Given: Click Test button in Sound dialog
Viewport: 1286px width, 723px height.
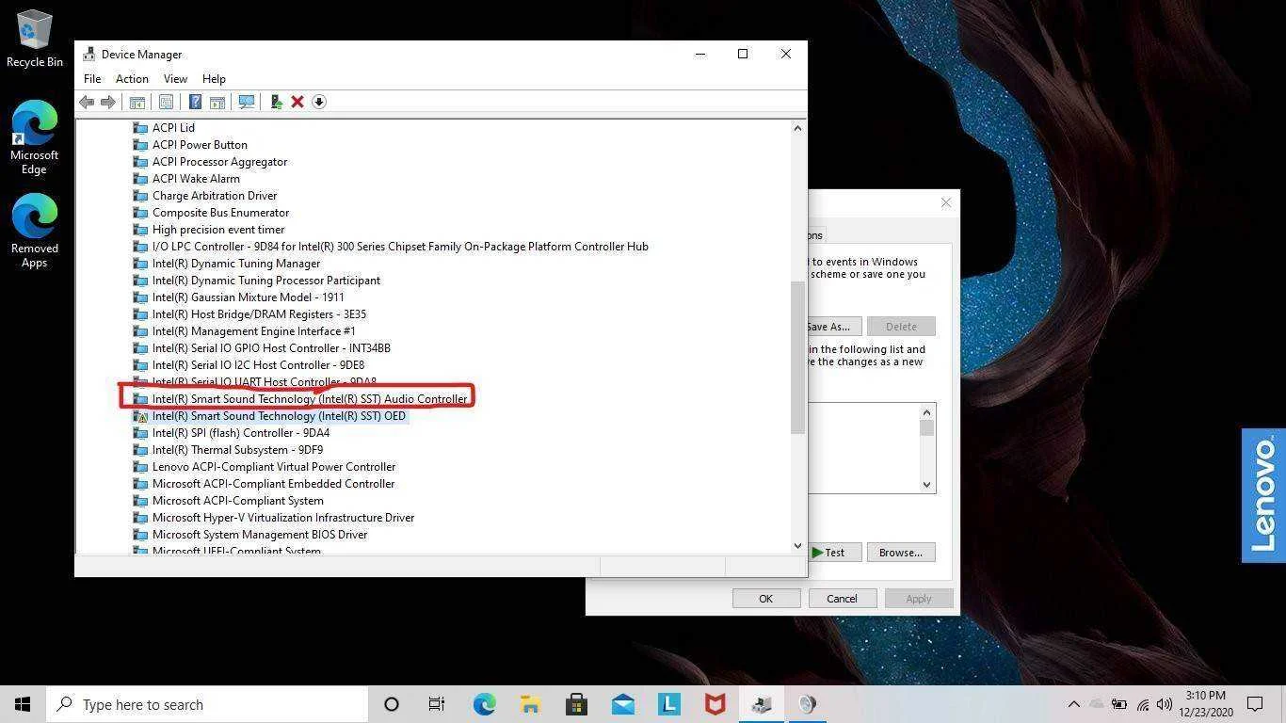Looking at the screenshot, I should click(834, 553).
